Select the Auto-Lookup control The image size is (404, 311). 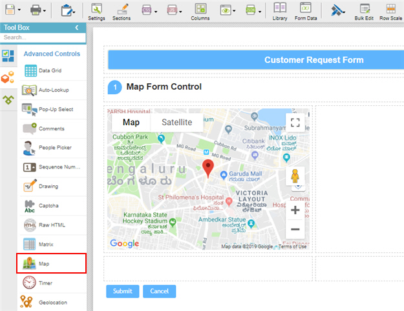point(53,90)
